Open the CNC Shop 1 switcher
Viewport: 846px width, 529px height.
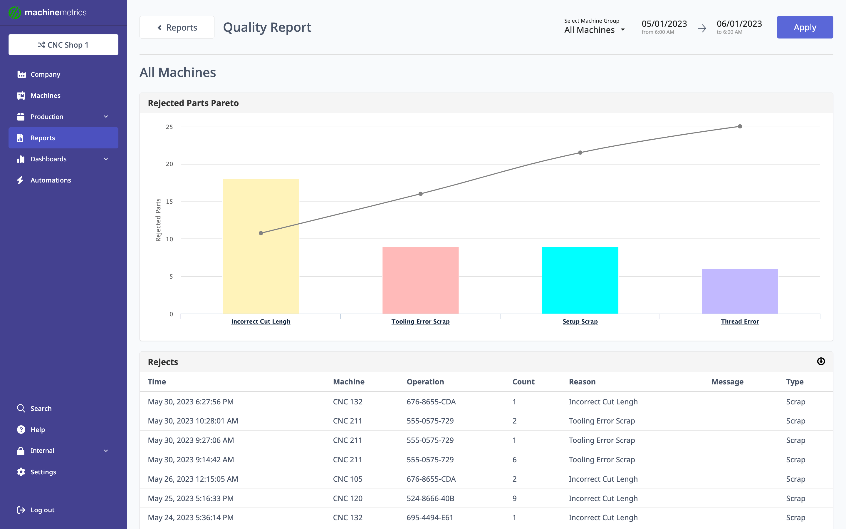(x=63, y=45)
